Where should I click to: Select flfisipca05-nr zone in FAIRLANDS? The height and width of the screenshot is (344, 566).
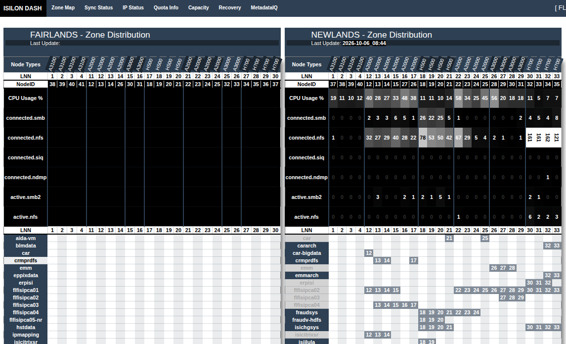[x=26, y=320]
